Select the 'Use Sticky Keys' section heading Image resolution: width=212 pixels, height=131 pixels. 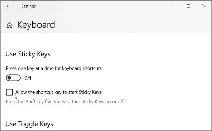(28, 54)
